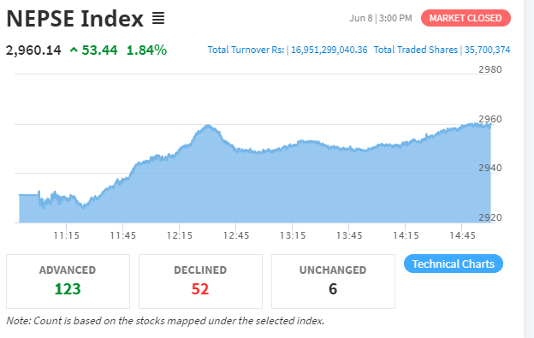This screenshot has height=338, width=534.
Task: Click the 2980 y-axis label
Action: (x=490, y=69)
